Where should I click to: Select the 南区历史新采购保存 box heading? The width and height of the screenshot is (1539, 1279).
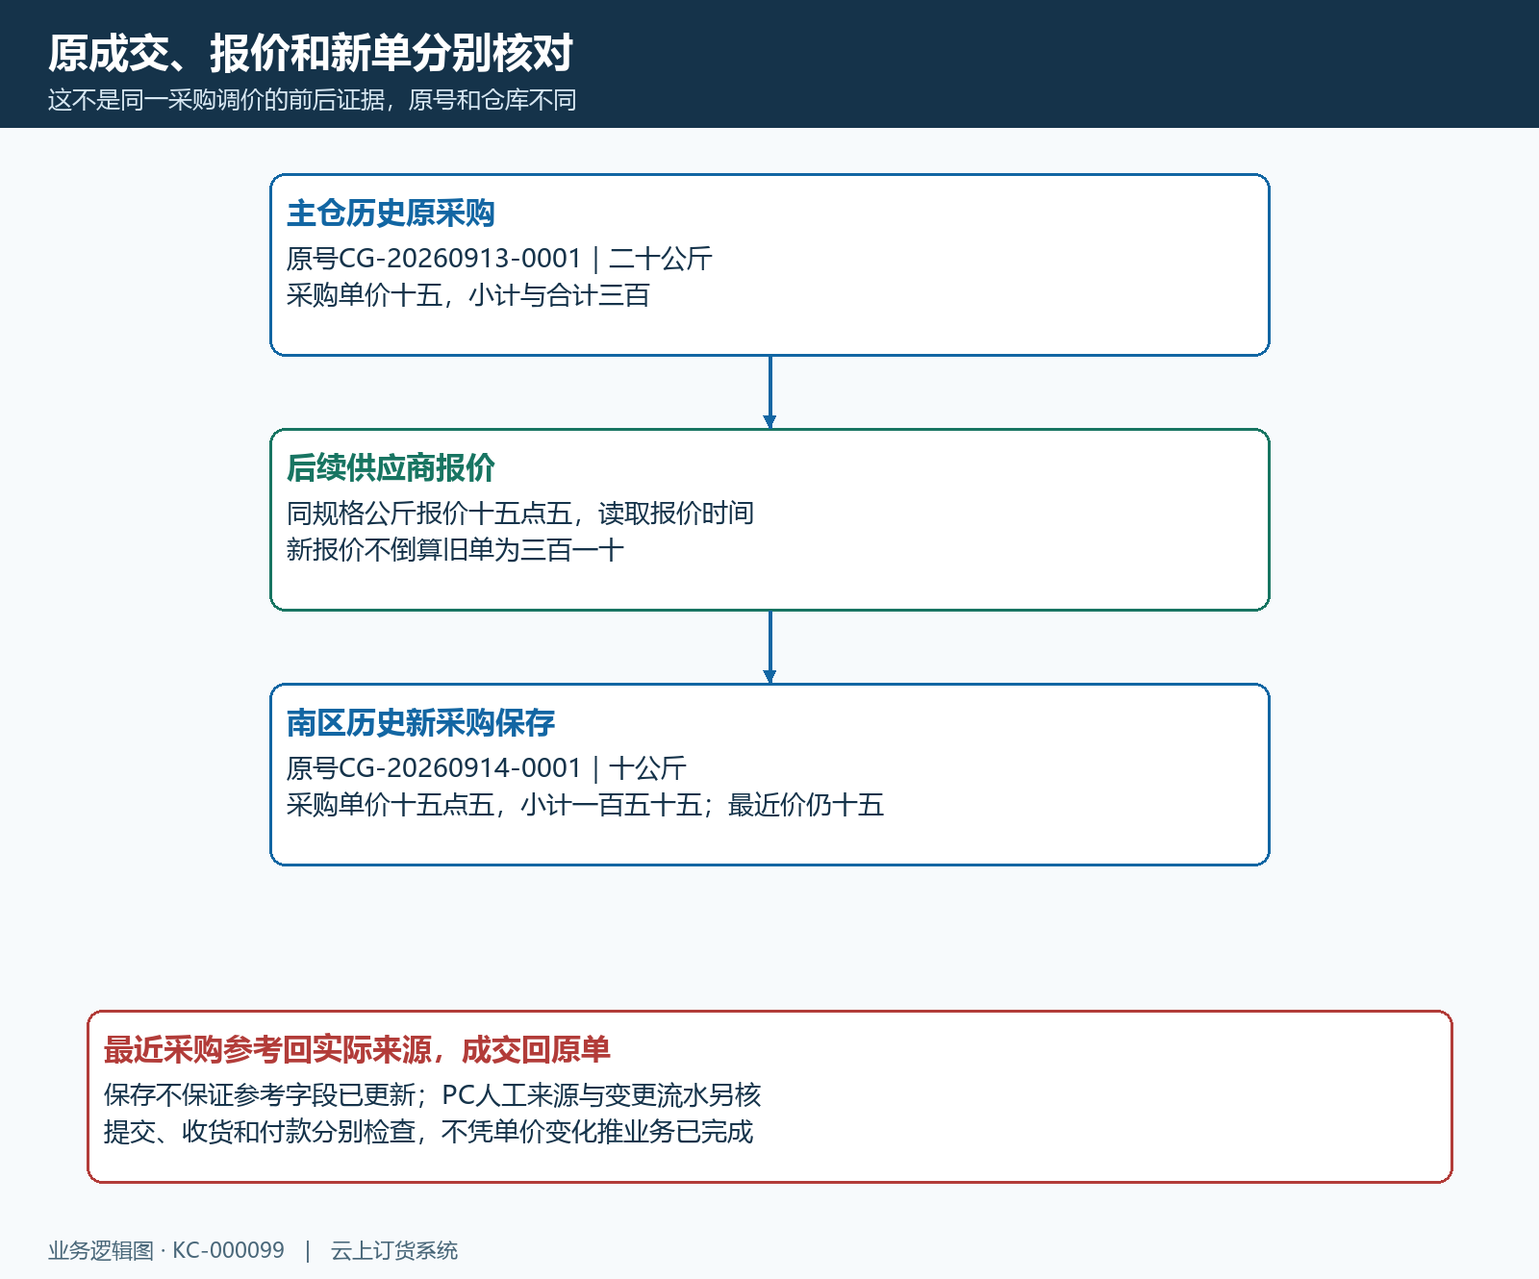click(421, 723)
